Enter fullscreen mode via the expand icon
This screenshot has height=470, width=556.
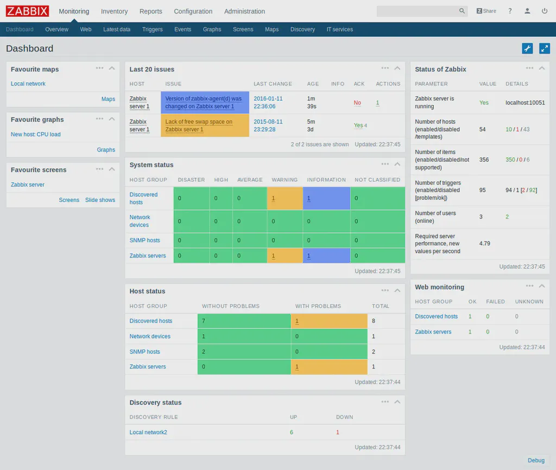coord(545,48)
